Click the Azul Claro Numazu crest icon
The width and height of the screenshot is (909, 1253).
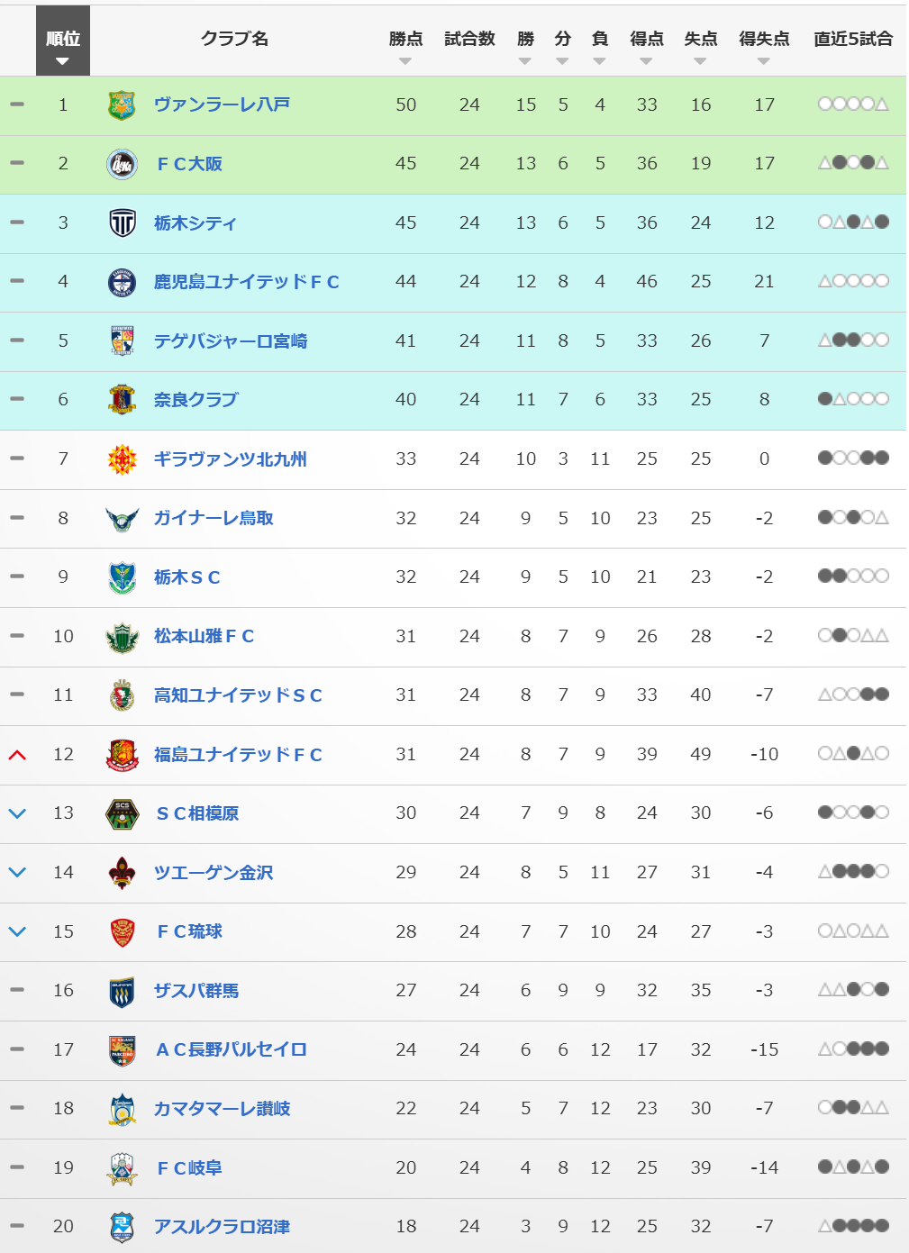[122, 1227]
